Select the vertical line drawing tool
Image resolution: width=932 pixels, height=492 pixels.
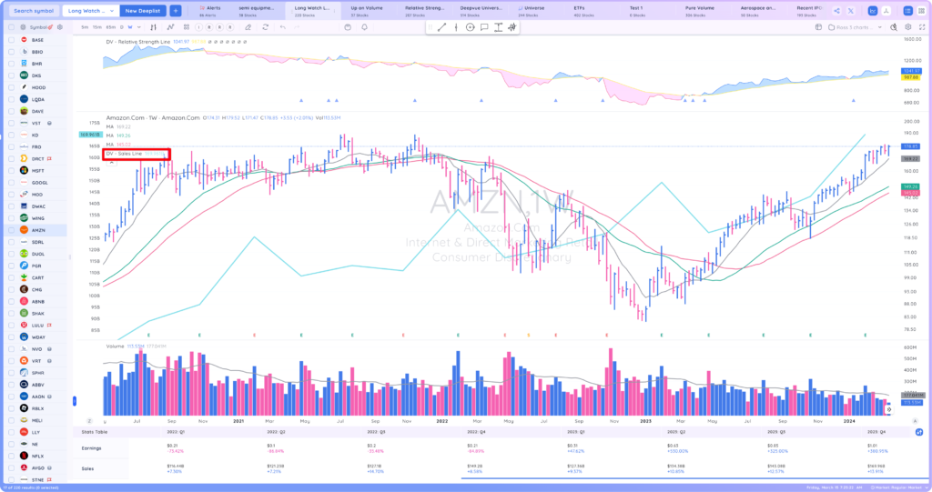pos(456,27)
